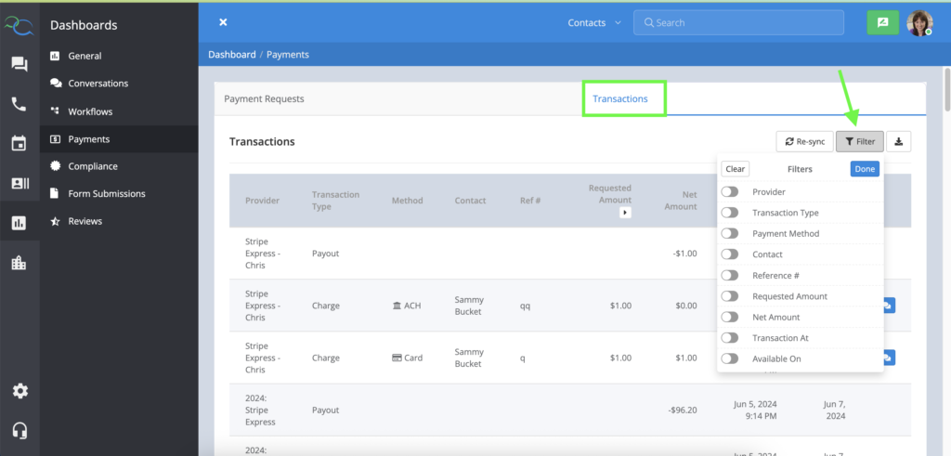This screenshot has width=951, height=456.
Task: Select Payments in the sidebar
Action: coord(119,139)
